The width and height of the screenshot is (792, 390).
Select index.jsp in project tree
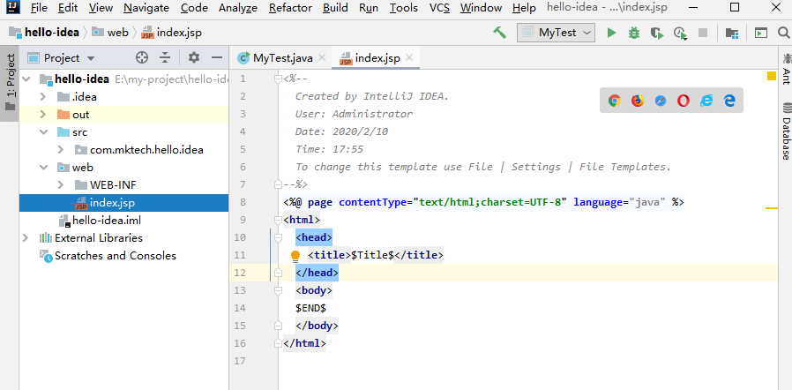112,203
